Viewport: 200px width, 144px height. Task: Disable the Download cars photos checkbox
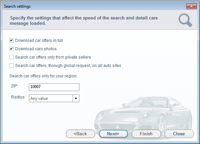[x=11, y=49]
